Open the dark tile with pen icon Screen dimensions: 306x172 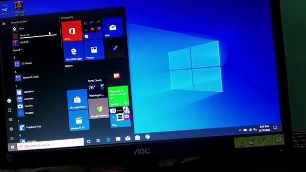click(115, 48)
